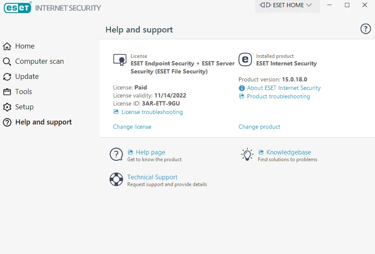Click 'ESET Internet Security' installed product name
Image resolution: width=375 pixels, height=254 pixels.
click(x=286, y=63)
